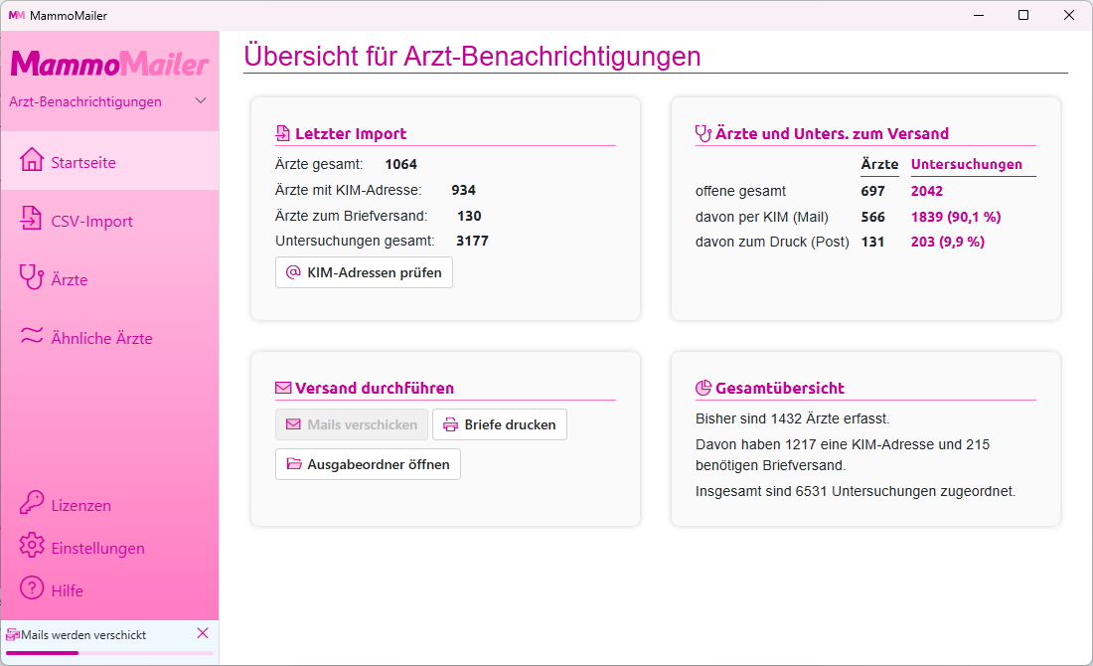Click the @ icon on KIM-Adressen prüfen

click(x=293, y=272)
